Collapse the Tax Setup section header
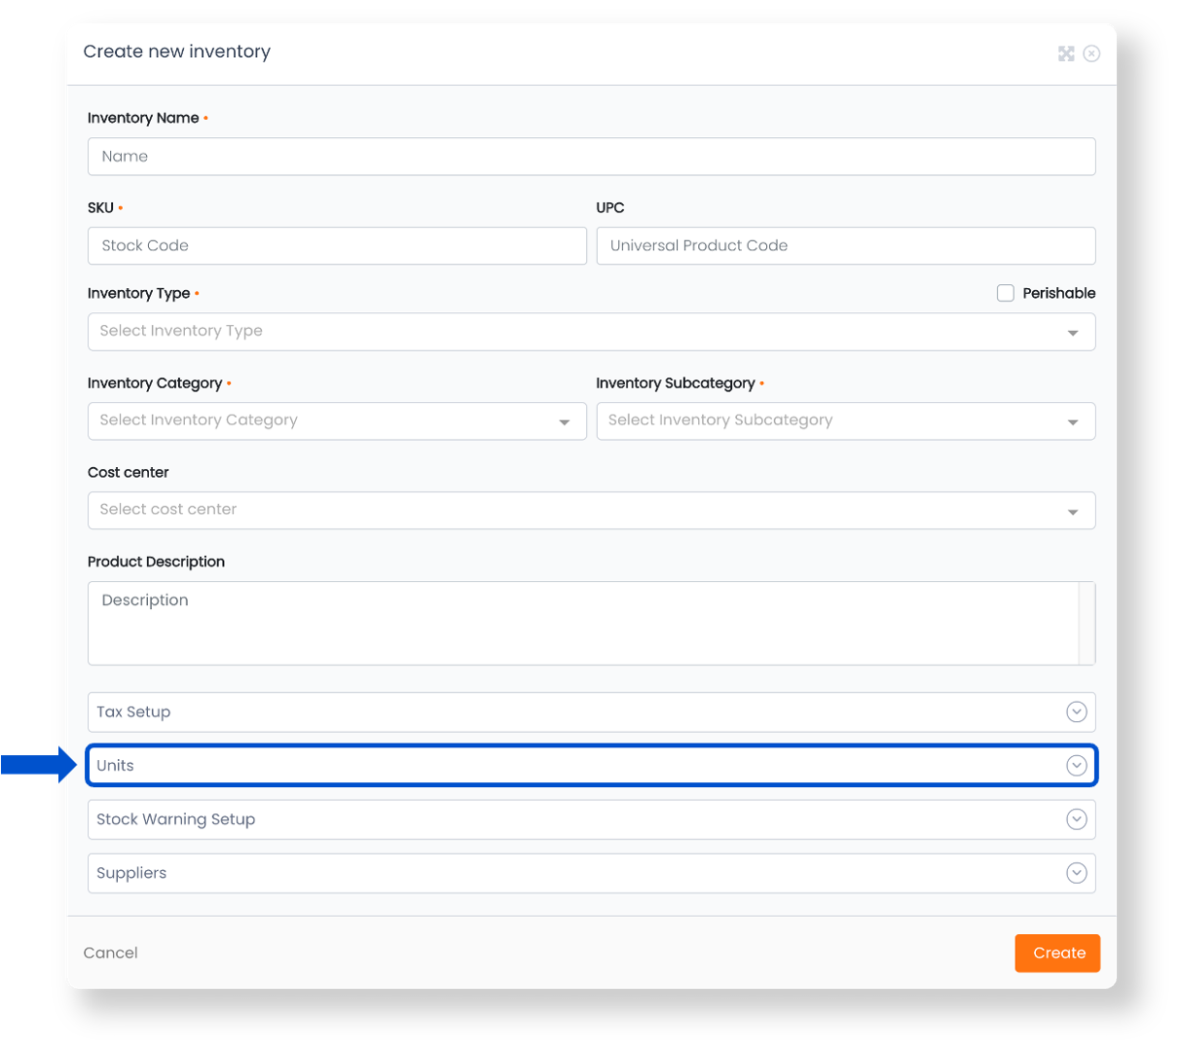The height and width of the screenshot is (1051, 1180). tap(592, 711)
